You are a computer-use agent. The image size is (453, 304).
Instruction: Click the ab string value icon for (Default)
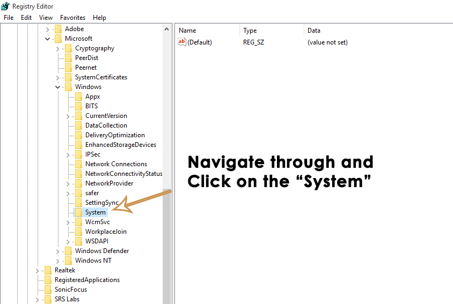[x=182, y=42]
